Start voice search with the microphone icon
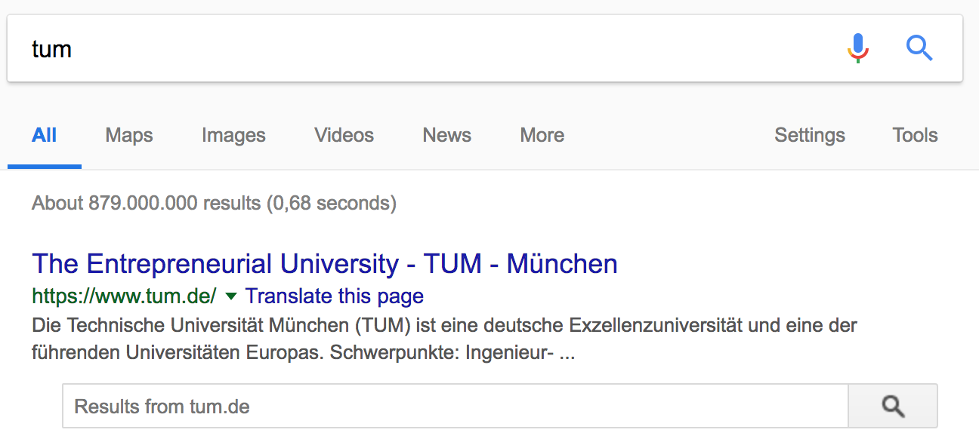 857,48
